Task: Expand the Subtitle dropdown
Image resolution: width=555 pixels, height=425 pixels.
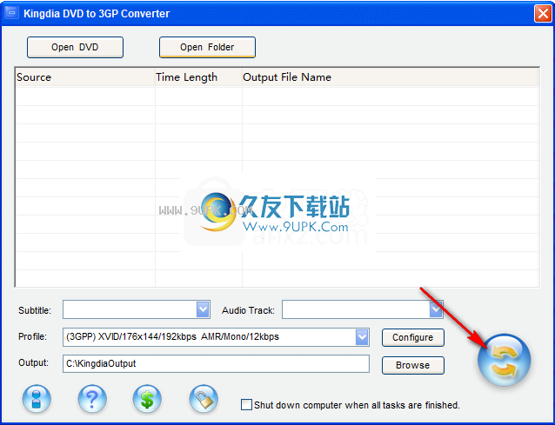Action: click(x=203, y=309)
